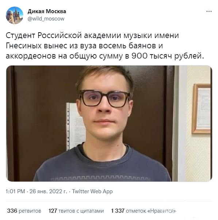Click the tweet text about Гнесиных academy
The height and width of the screenshot is (220, 218).
tap(105, 46)
